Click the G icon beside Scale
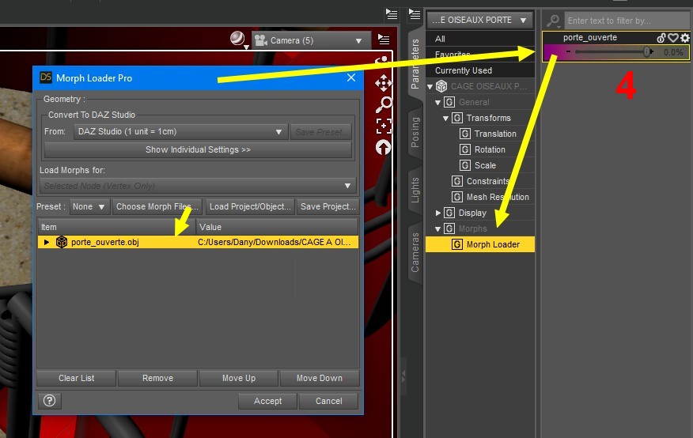 pyautogui.click(x=465, y=165)
